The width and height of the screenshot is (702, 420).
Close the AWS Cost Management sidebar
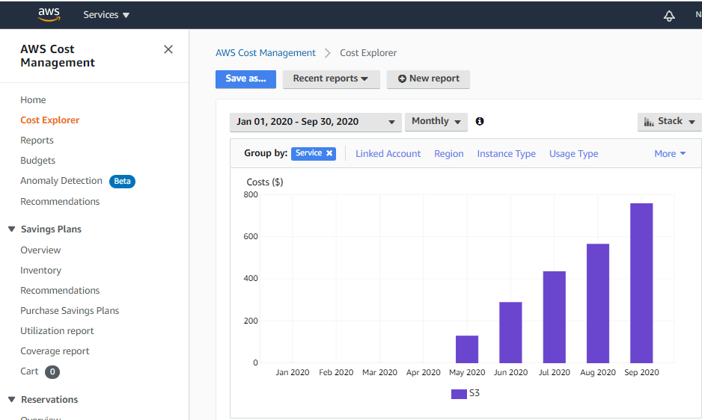click(x=168, y=49)
